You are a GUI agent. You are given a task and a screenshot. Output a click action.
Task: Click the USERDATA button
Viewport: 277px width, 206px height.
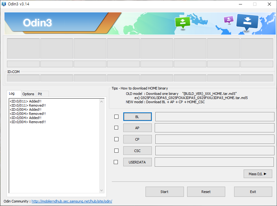coord(138,162)
